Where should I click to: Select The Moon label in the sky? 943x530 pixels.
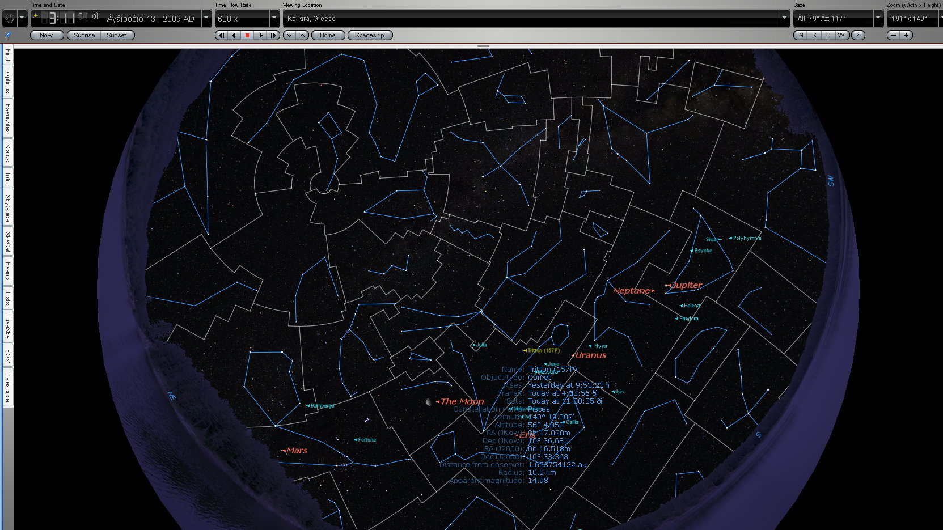pyautogui.click(x=462, y=401)
